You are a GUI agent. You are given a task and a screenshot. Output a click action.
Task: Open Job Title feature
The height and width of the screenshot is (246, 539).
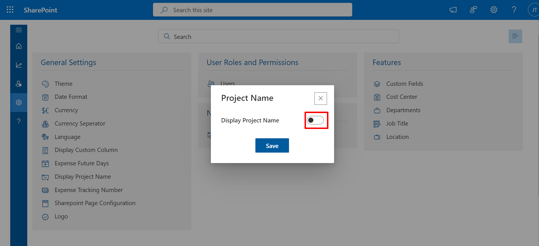point(397,124)
